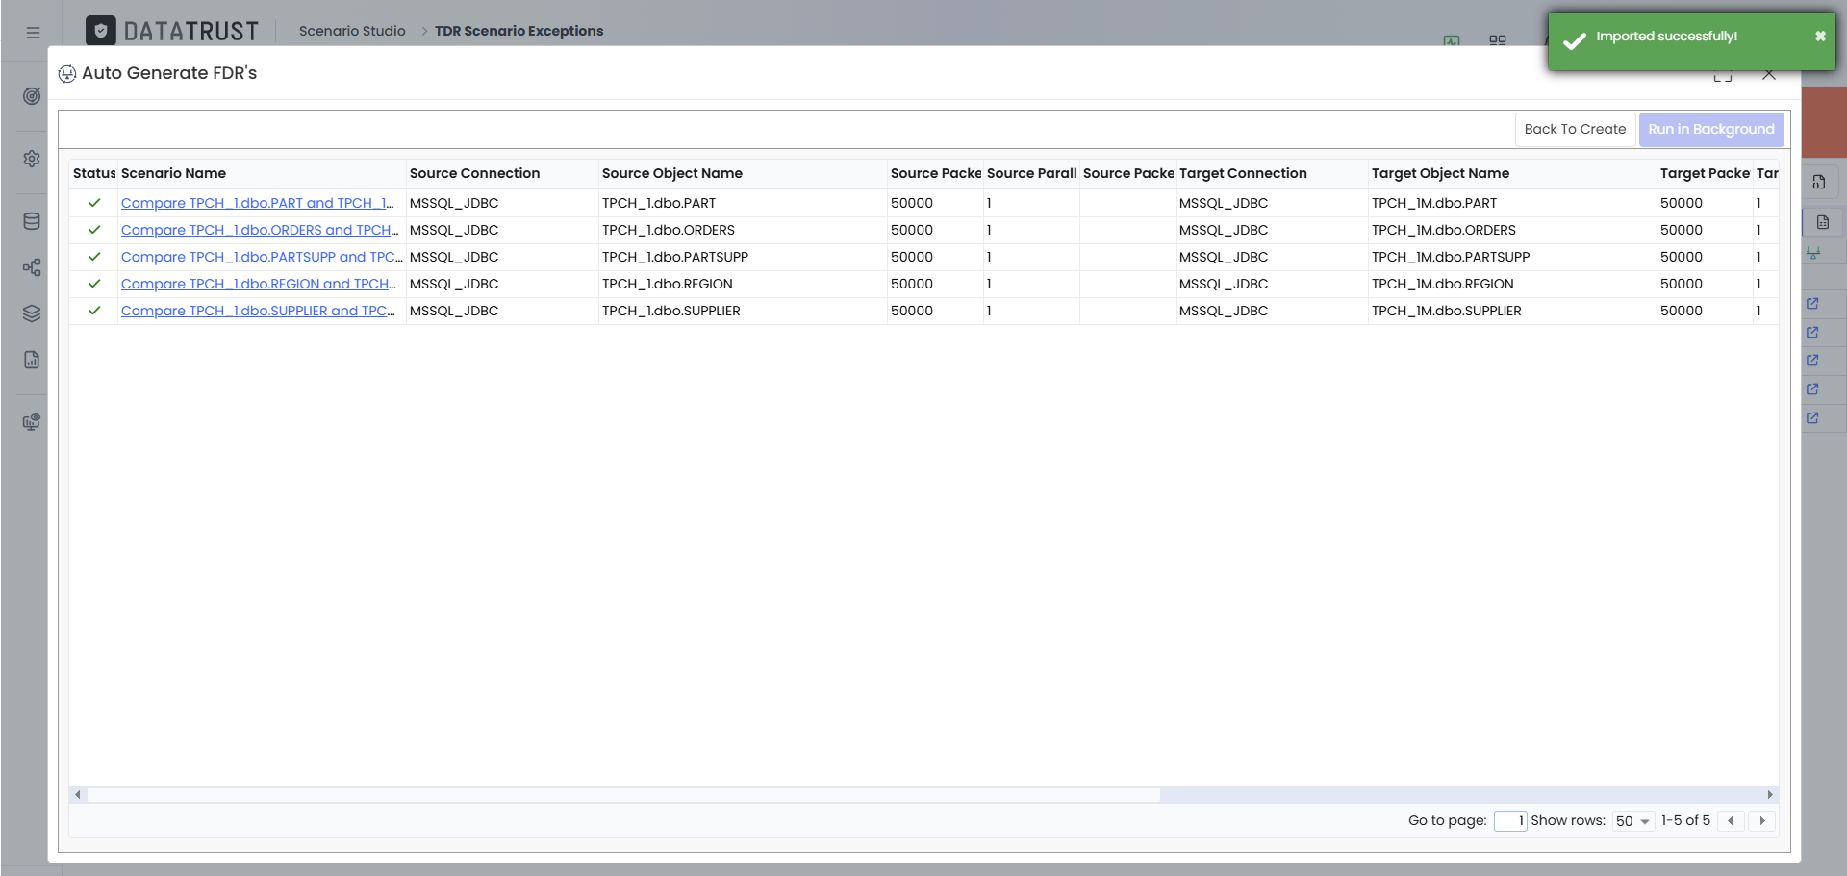Click the 1-5 of 5 pagination text

1685,821
